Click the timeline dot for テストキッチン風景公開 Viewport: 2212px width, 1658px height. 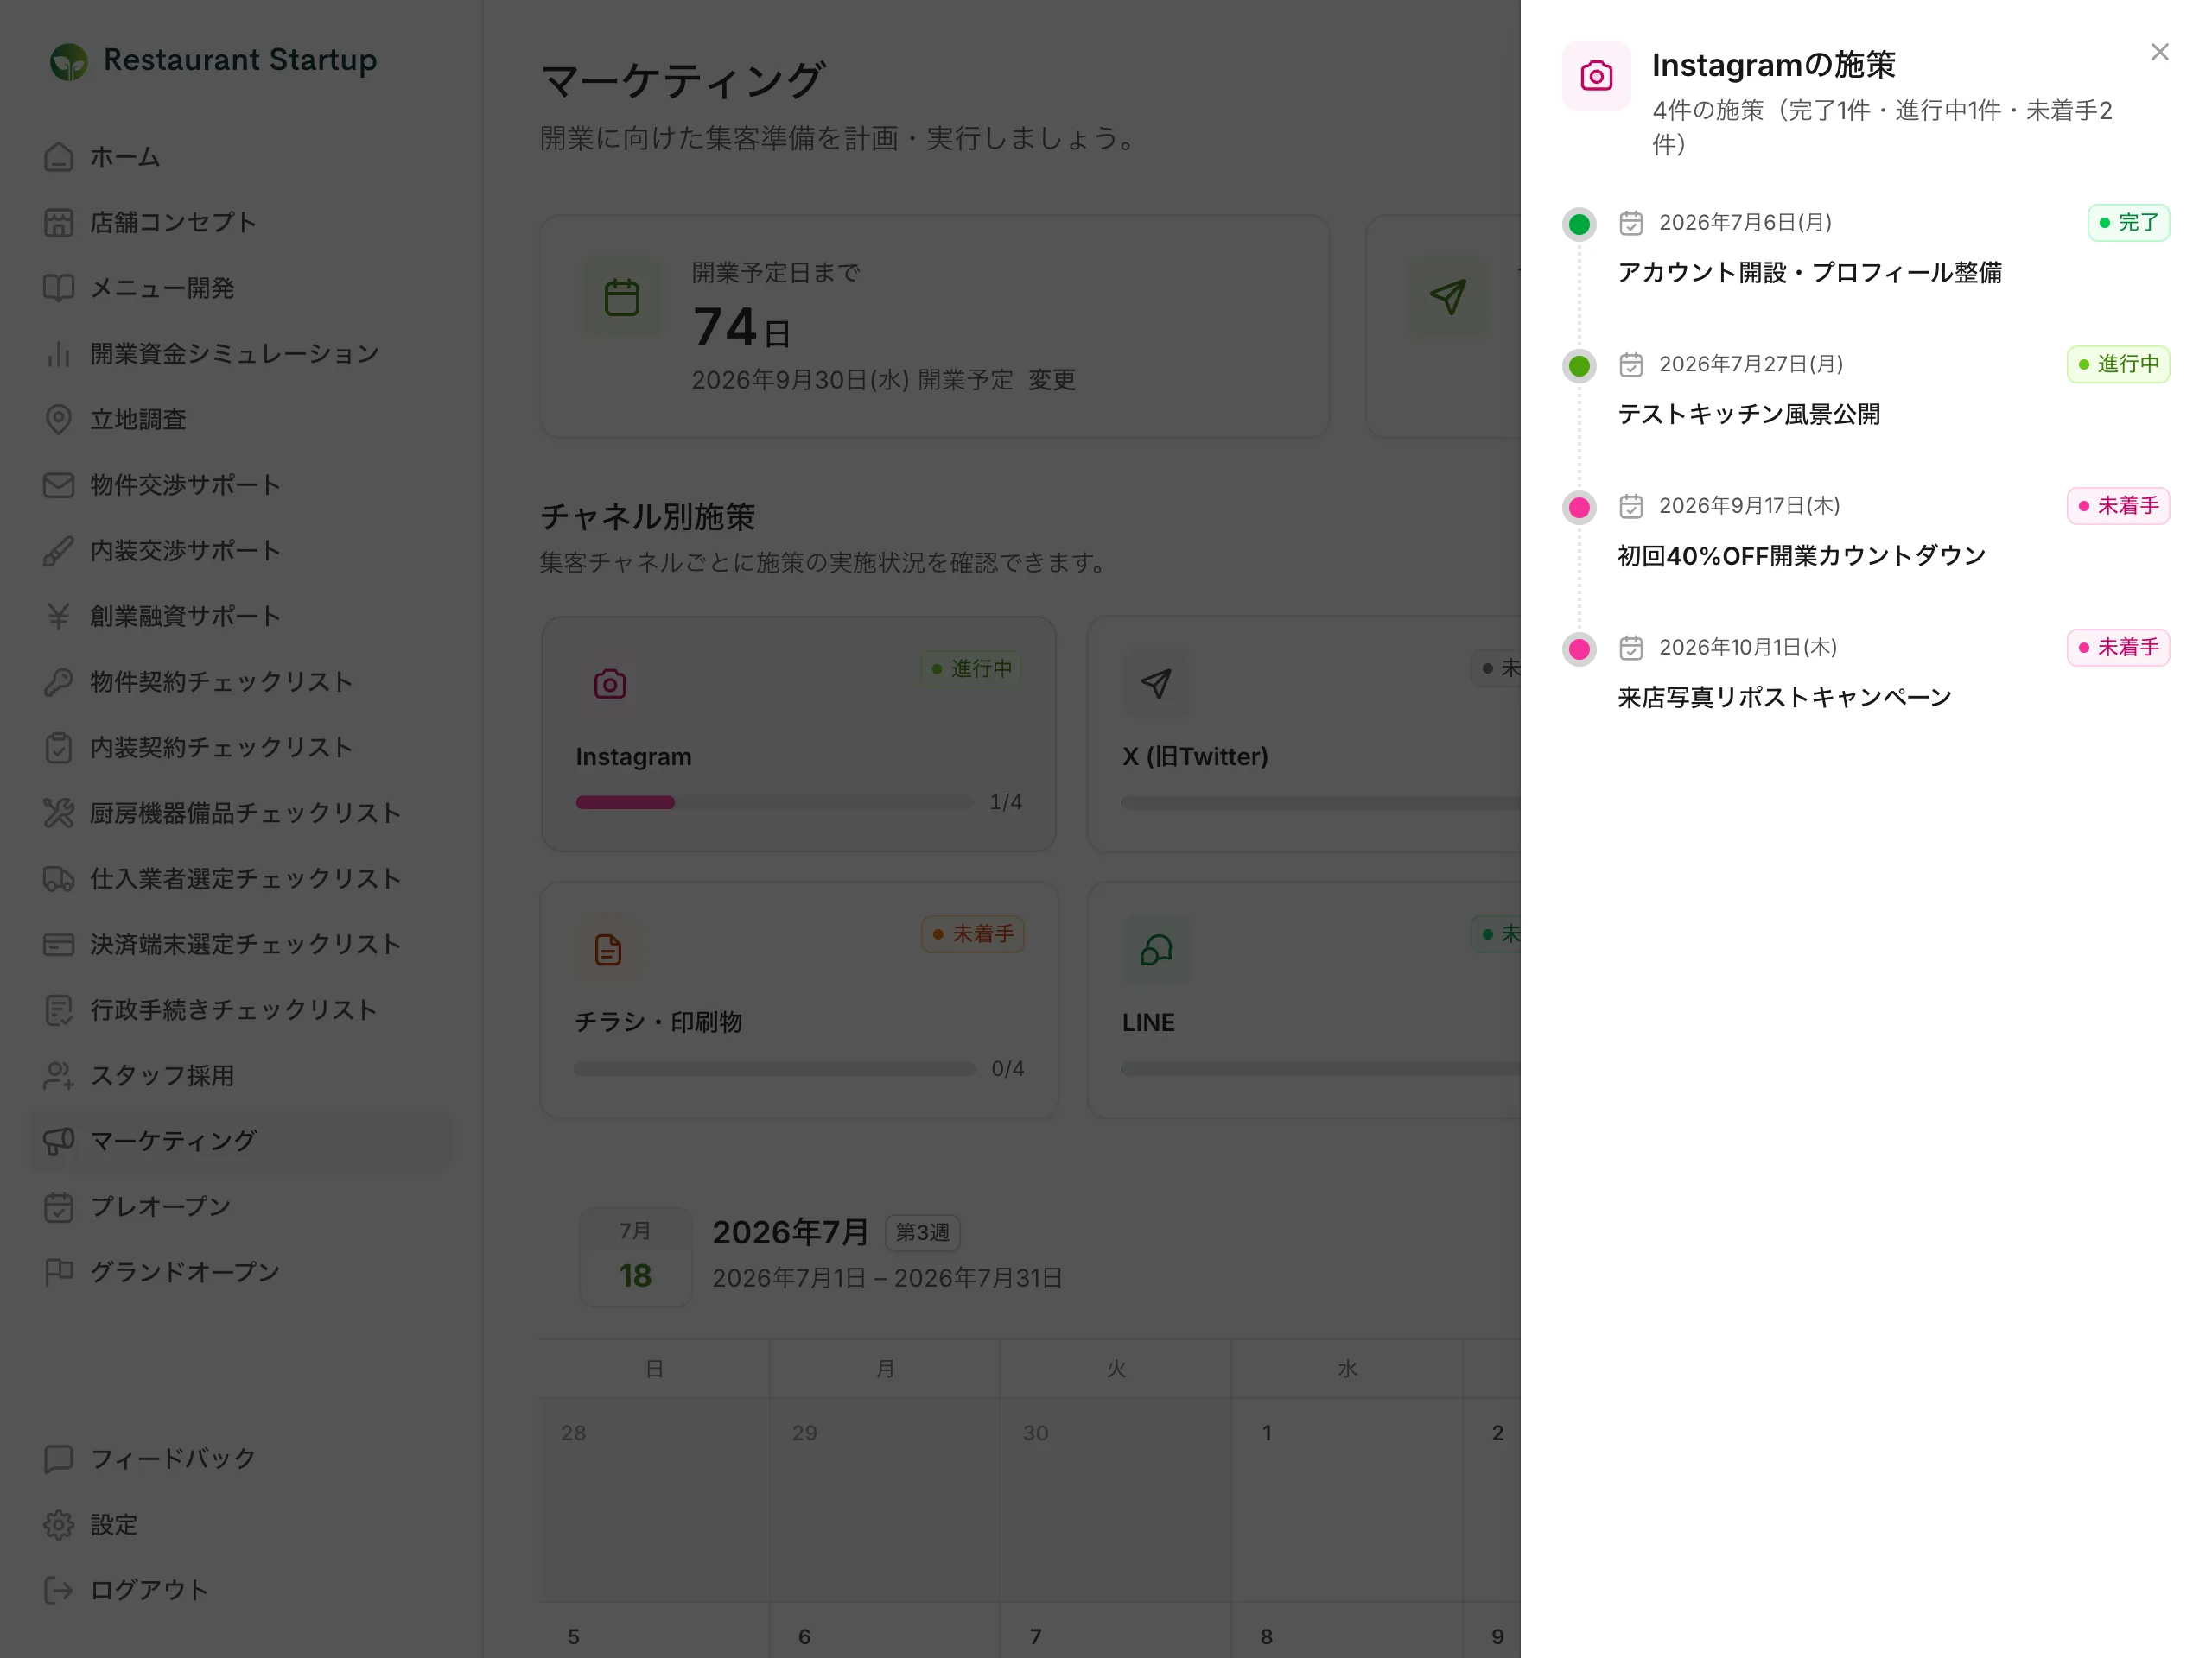point(1579,366)
